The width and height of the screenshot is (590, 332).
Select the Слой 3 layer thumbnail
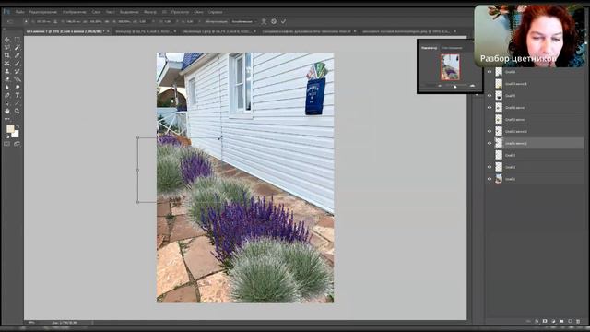click(499, 155)
